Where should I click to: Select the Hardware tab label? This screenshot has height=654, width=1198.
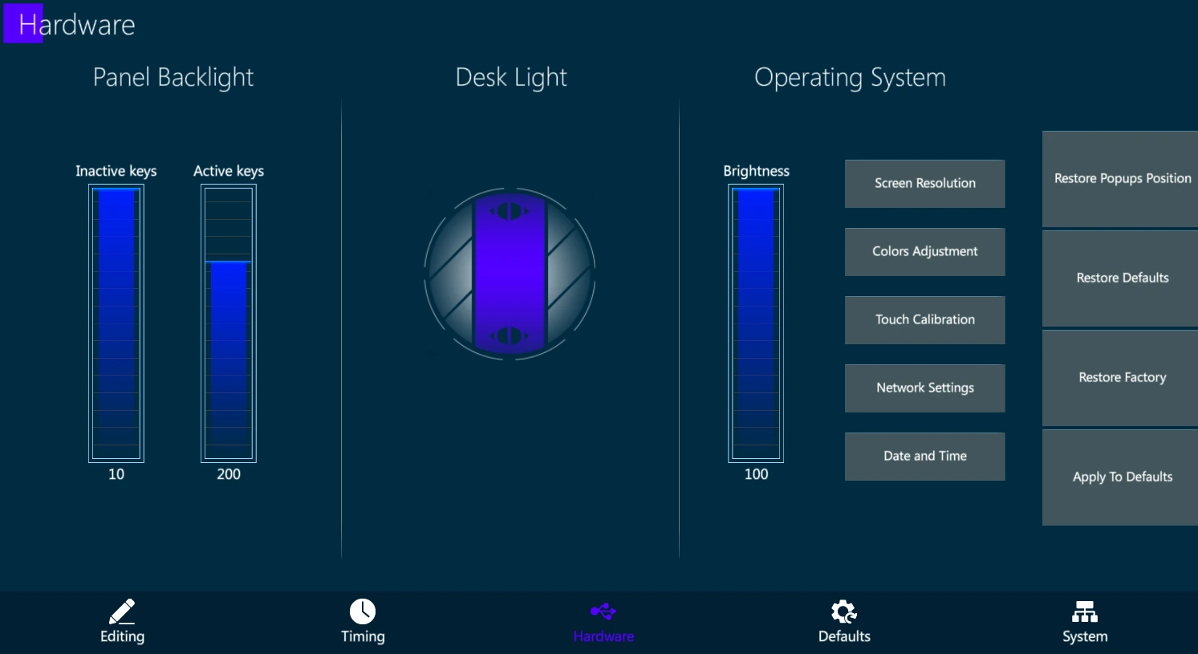(603, 636)
